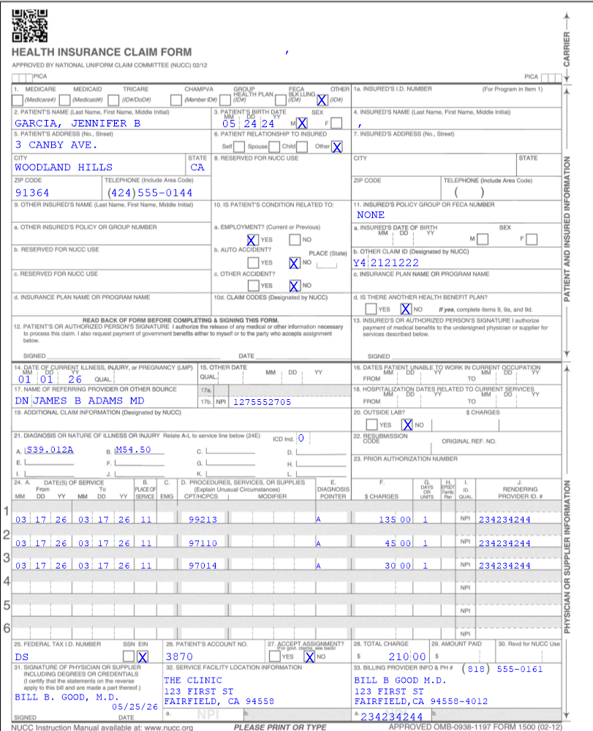Image resolution: width=593 pixels, height=731 pixels.
Task: Click the referring NPI 1275552705
Action: pos(262,402)
